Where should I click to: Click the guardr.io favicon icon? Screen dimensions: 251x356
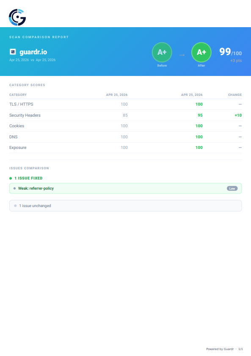click(13, 52)
